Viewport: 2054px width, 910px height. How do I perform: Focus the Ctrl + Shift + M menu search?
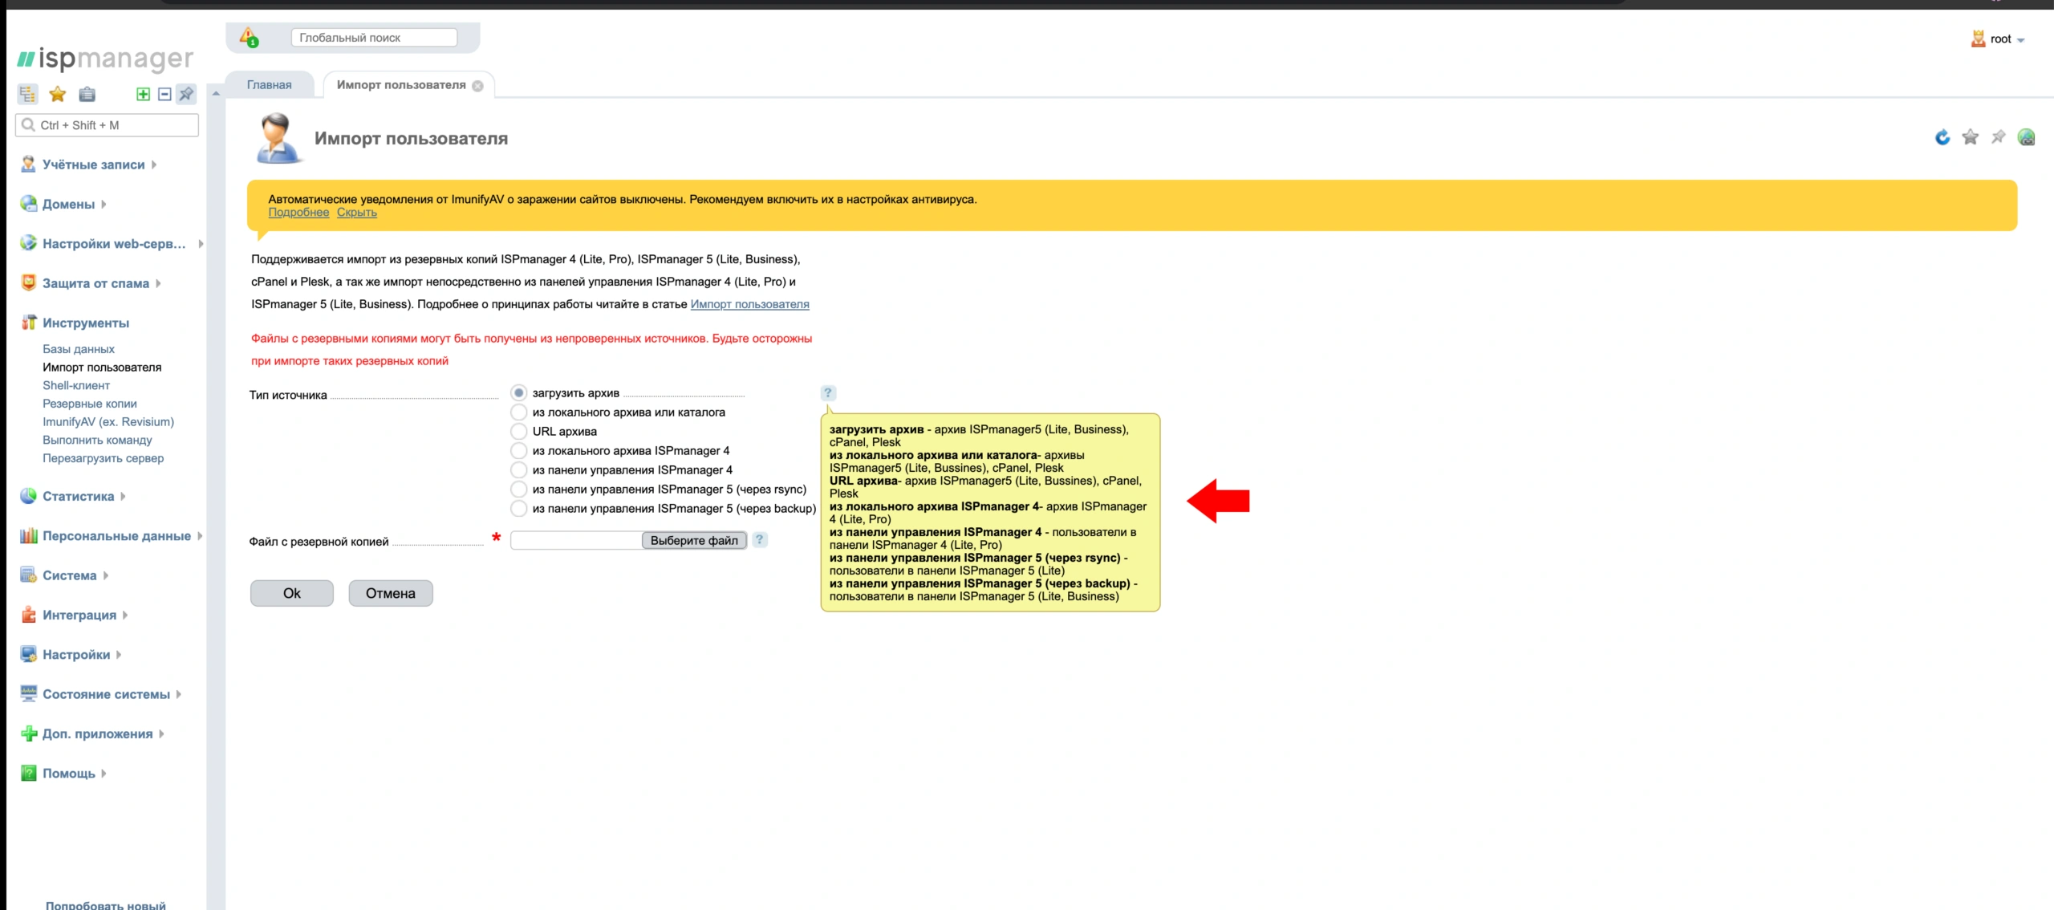(x=107, y=125)
